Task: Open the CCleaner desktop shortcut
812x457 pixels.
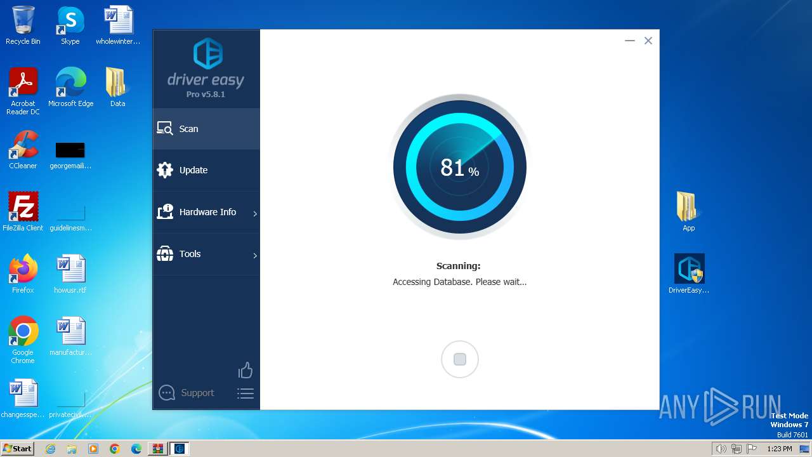Action: point(23,149)
